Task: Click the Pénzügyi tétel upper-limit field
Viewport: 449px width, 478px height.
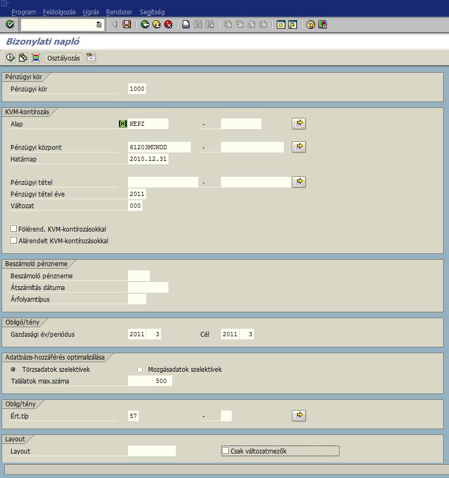Action: [256, 182]
